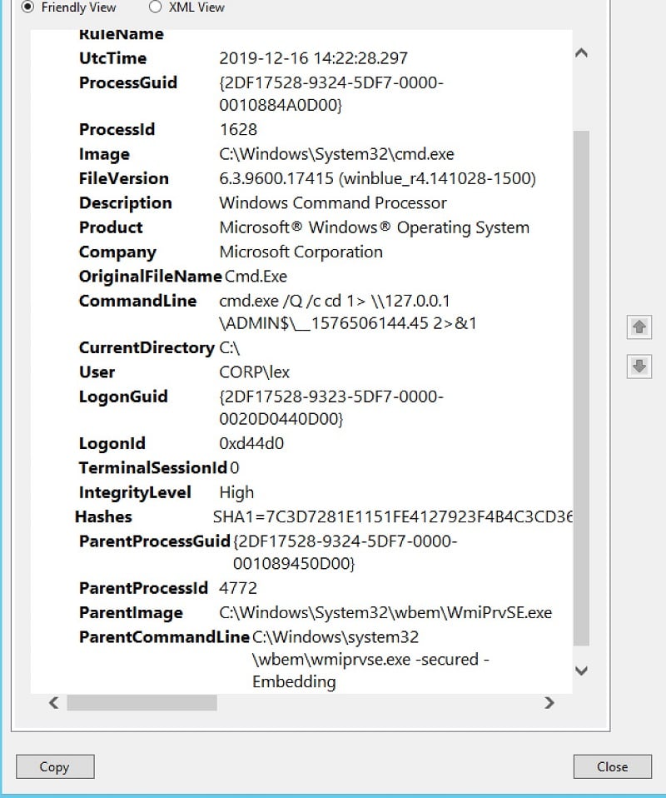Switch to XML View
This screenshot has width=666, height=798.
click(x=155, y=7)
